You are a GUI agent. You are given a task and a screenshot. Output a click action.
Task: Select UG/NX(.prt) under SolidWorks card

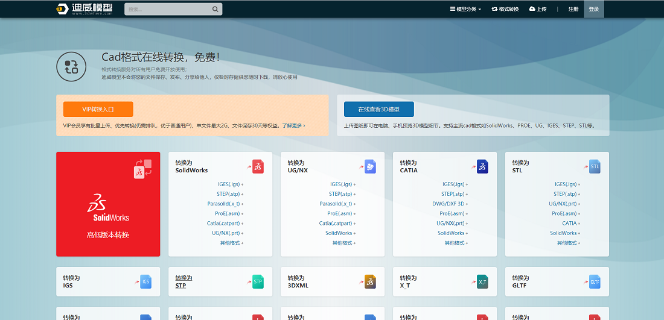228,233
